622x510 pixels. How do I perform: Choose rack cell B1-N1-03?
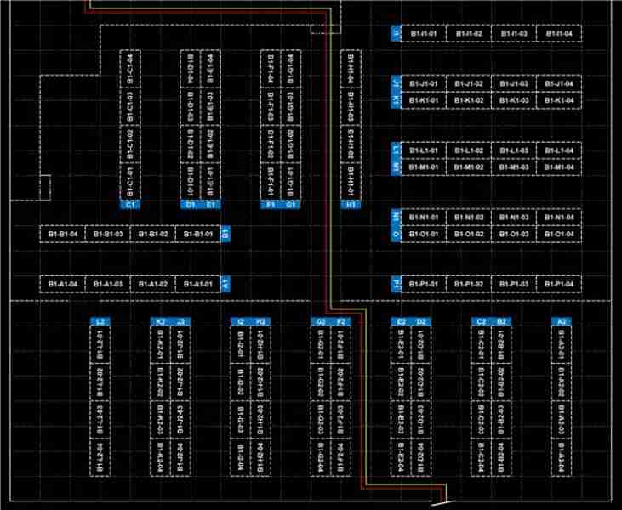click(514, 217)
